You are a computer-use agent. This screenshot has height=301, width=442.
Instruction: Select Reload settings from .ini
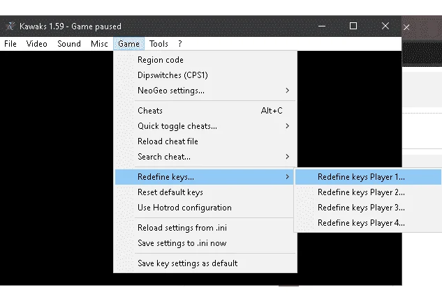pyautogui.click(x=205, y=228)
